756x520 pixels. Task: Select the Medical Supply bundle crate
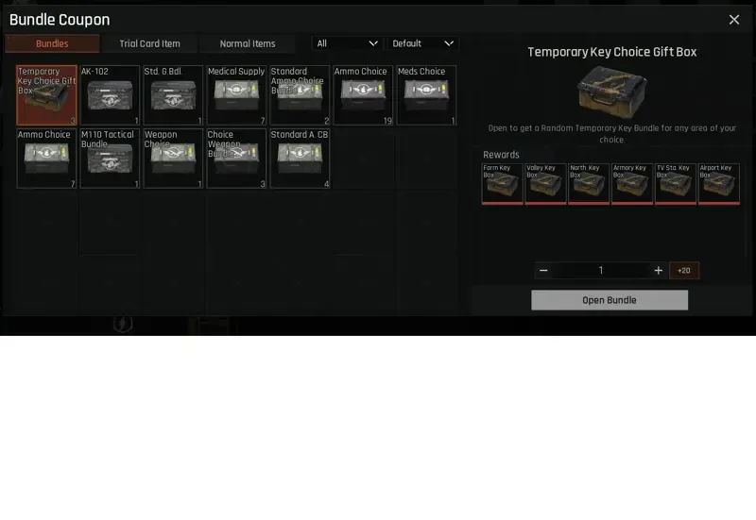236,95
